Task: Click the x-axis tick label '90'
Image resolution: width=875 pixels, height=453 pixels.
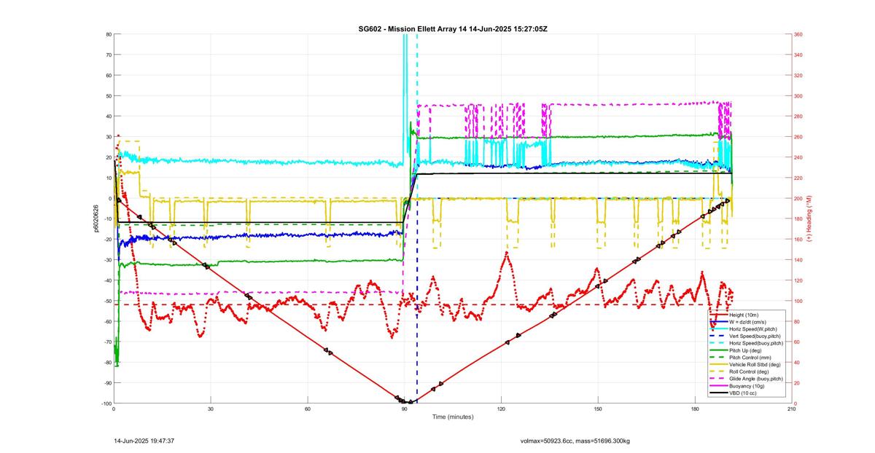Action: (404, 409)
